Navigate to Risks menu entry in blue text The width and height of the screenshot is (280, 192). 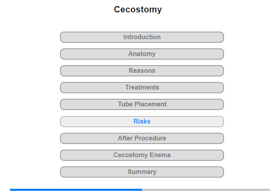point(142,122)
